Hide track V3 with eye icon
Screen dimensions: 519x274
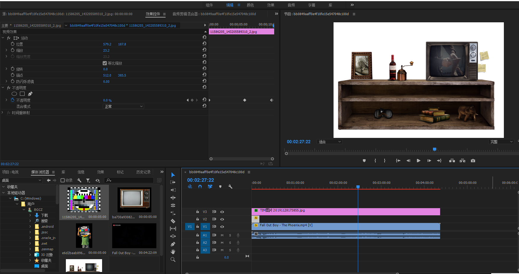tap(222, 212)
